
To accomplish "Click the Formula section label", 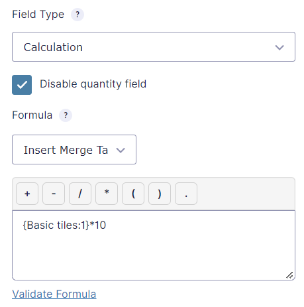I will (32, 115).
